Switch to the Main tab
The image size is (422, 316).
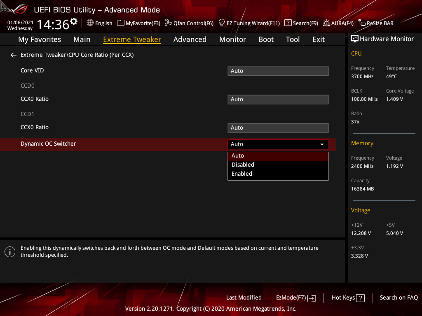pos(82,39)
